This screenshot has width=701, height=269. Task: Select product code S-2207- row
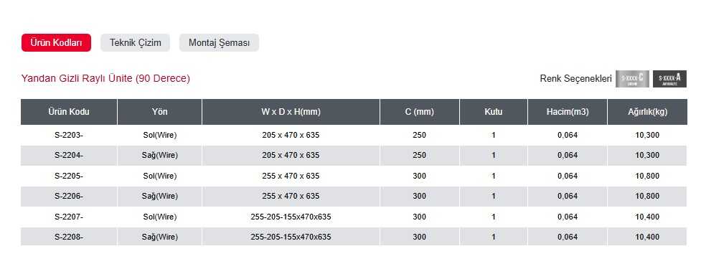click(x=354, y=217)
